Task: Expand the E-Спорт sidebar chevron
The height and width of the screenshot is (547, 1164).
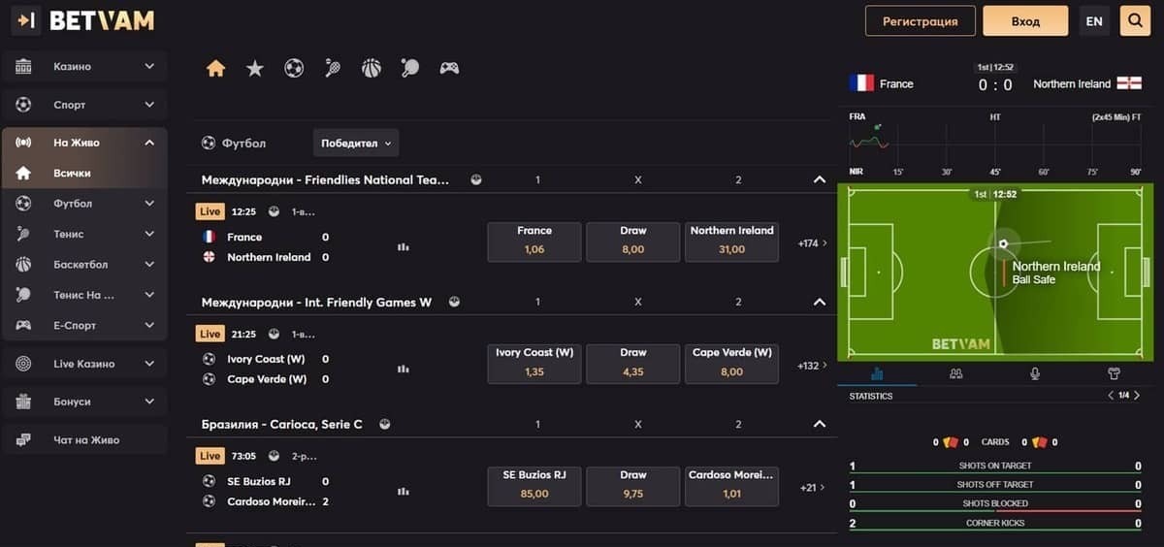Action: (149, 326)
